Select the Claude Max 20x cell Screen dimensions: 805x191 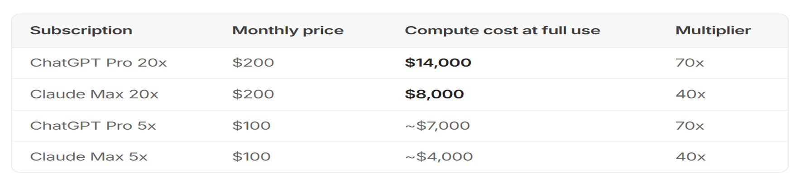94,94
